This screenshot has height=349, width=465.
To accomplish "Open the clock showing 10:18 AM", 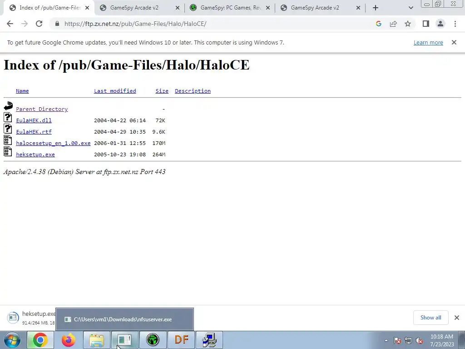I will click(442, 340).
